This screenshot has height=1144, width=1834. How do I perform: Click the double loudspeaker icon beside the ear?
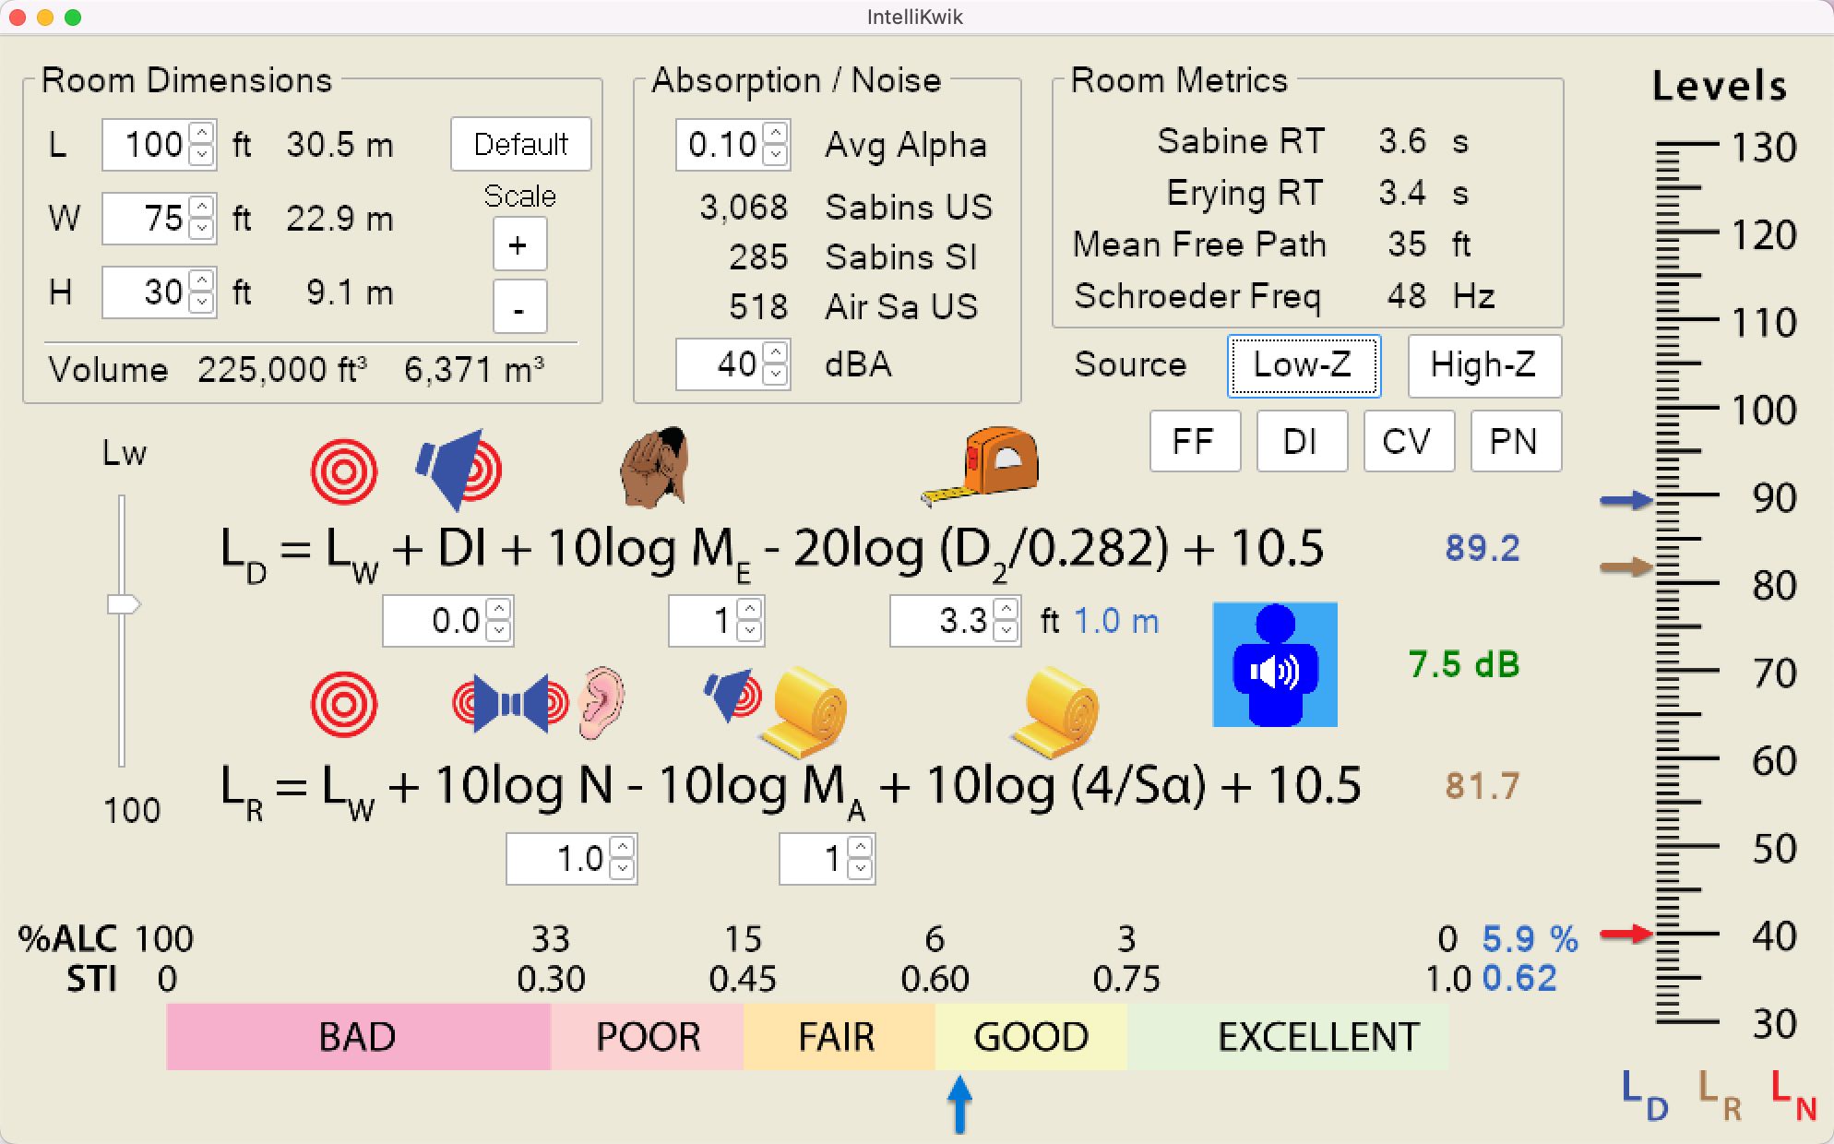coord(510,704)
